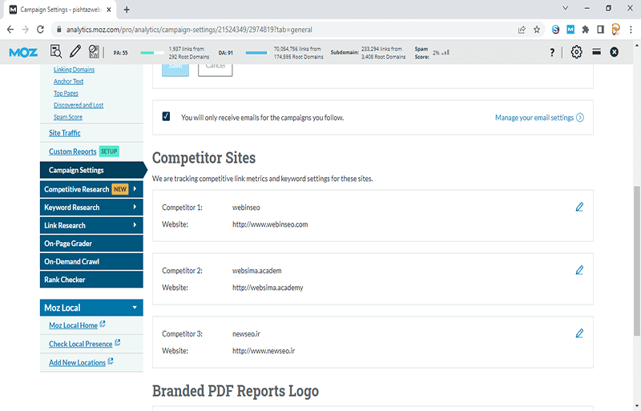Image resolution: width=641 pixels, height=411 pixels.
Task: Close the Campaign Settings tab
Action: pos(109,10)
